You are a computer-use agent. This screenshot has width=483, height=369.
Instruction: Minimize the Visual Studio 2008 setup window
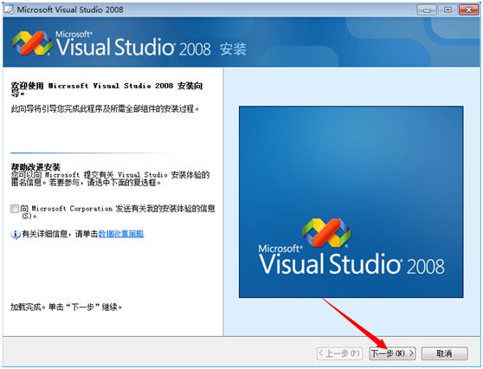[x=427, y=10]
